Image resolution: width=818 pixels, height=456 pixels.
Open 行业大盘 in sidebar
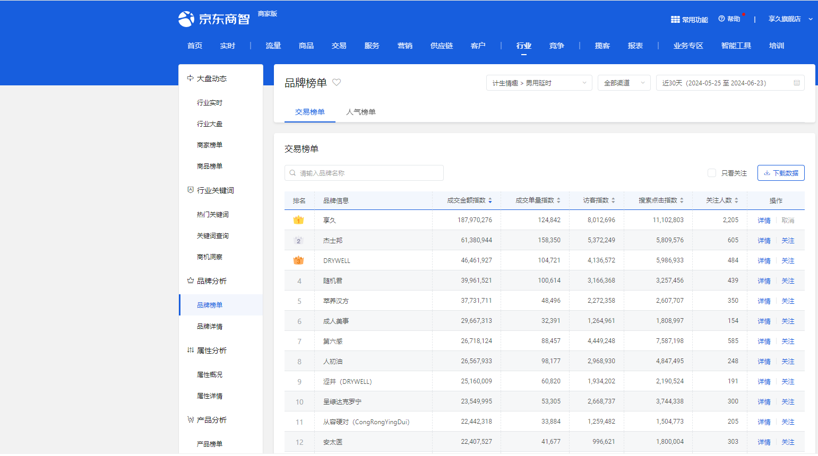pyautogui.click(x=210, y=124)
